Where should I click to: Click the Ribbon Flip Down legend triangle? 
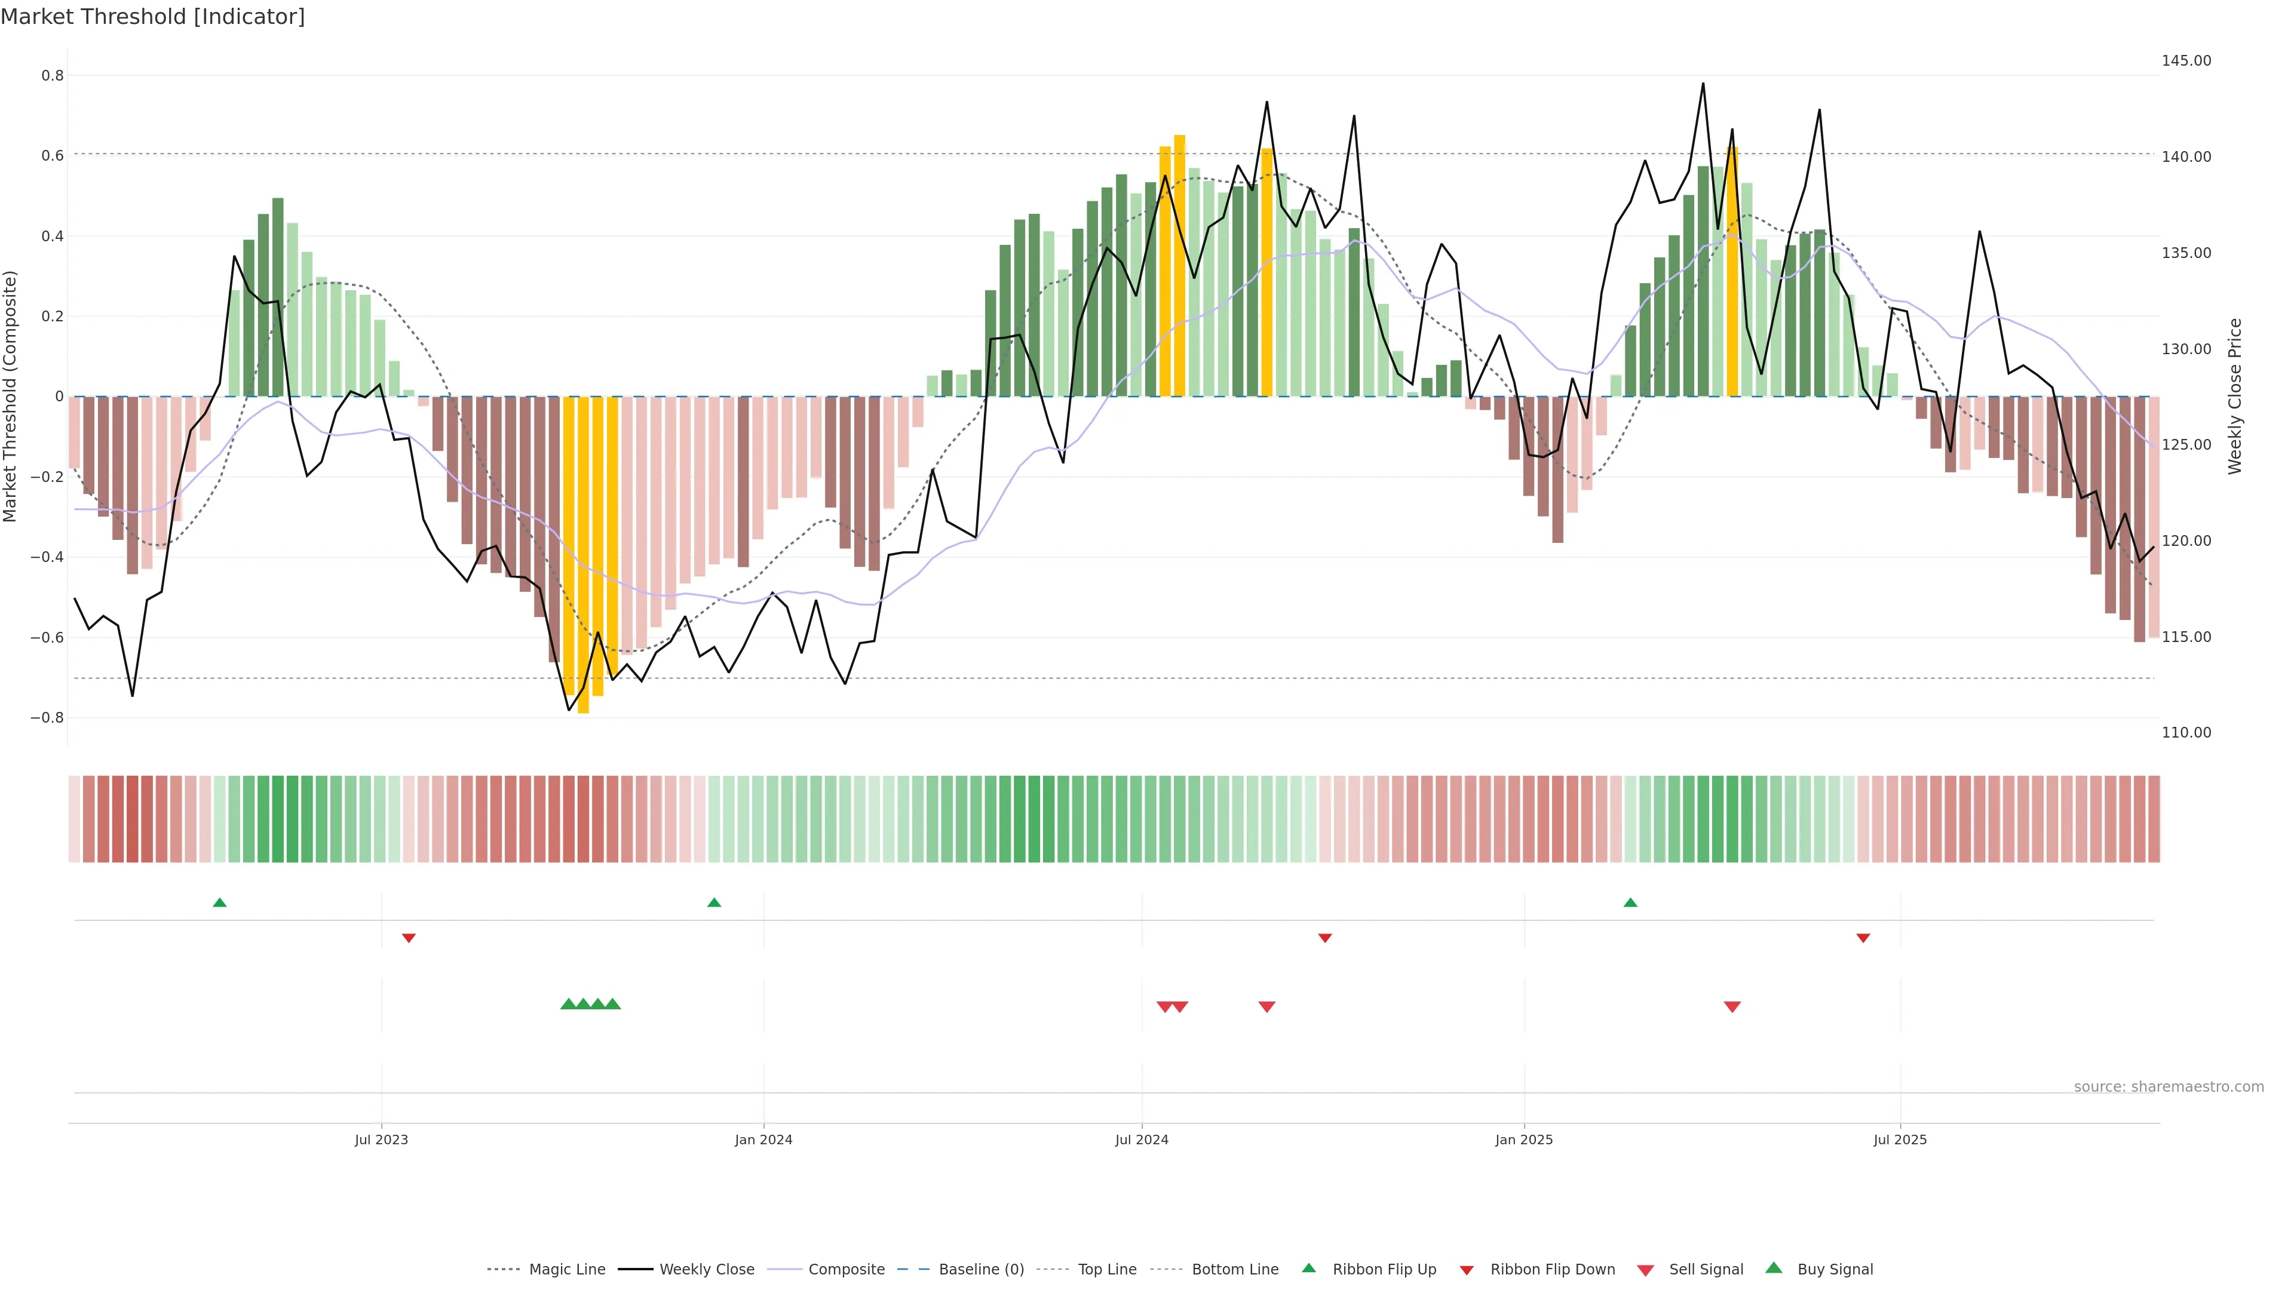click(1467, 1270)
